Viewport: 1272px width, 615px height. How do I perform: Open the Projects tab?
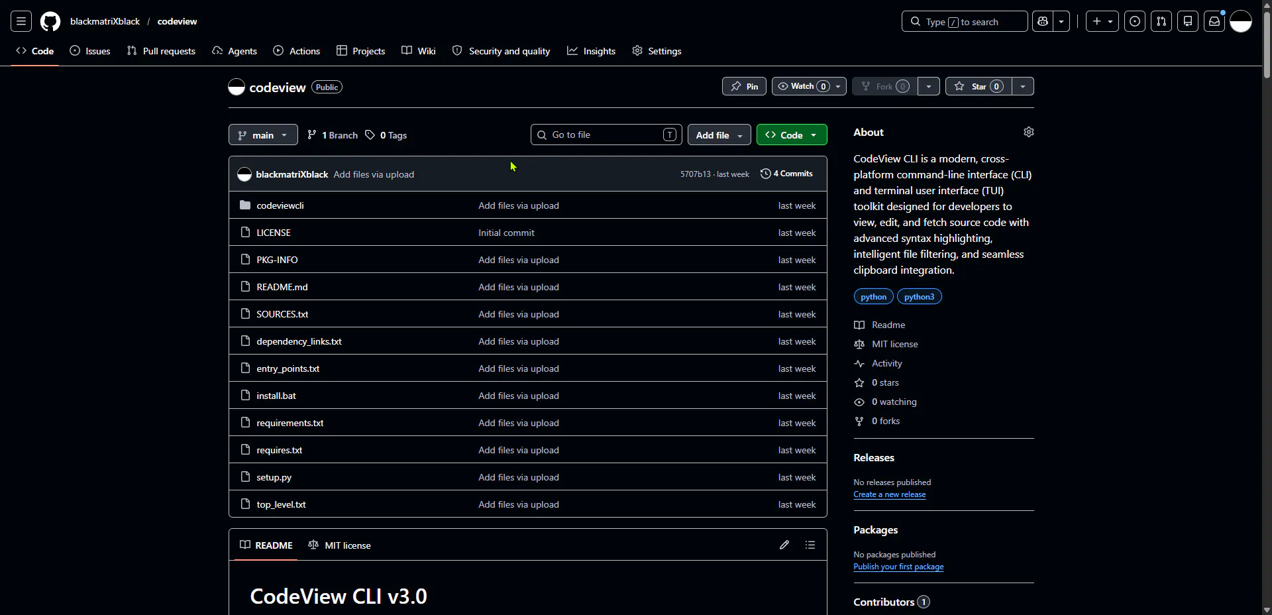(360, 51)
